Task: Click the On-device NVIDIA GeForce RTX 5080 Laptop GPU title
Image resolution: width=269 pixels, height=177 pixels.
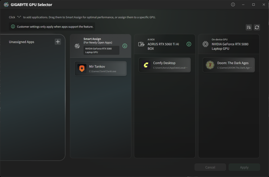Action: pos(230,46)
